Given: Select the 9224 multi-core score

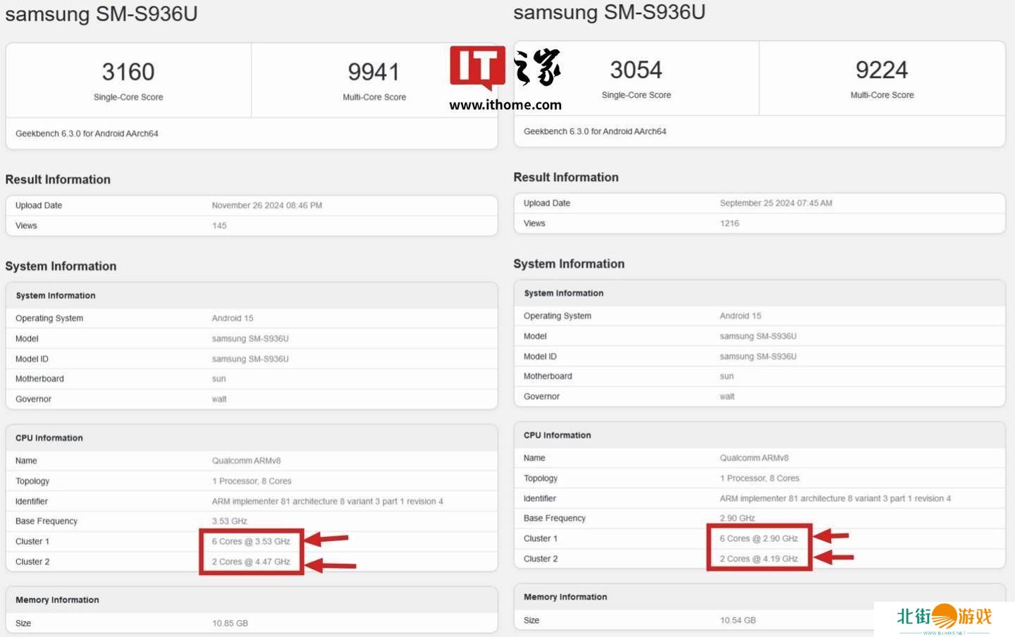Looking at the screenshot, I should pos(881,70).
